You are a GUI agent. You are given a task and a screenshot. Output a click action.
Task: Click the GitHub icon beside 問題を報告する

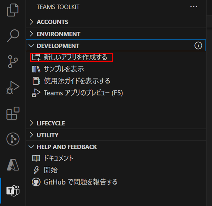pos(36,182)
